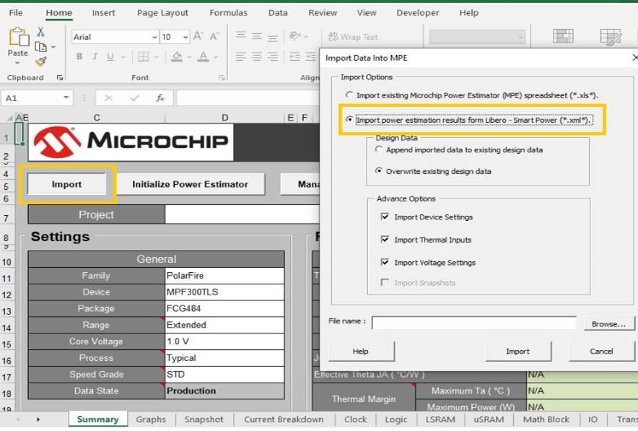Expand the Name Box cell dropdown

point(66,98)
